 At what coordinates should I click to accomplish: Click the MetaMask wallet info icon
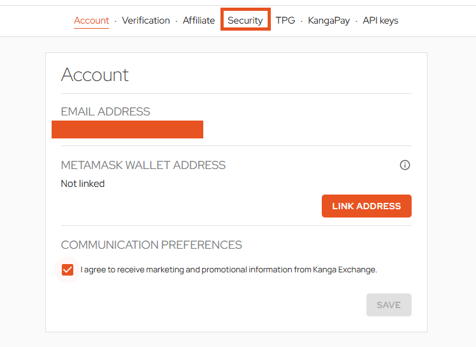click(x=405, y=165)
